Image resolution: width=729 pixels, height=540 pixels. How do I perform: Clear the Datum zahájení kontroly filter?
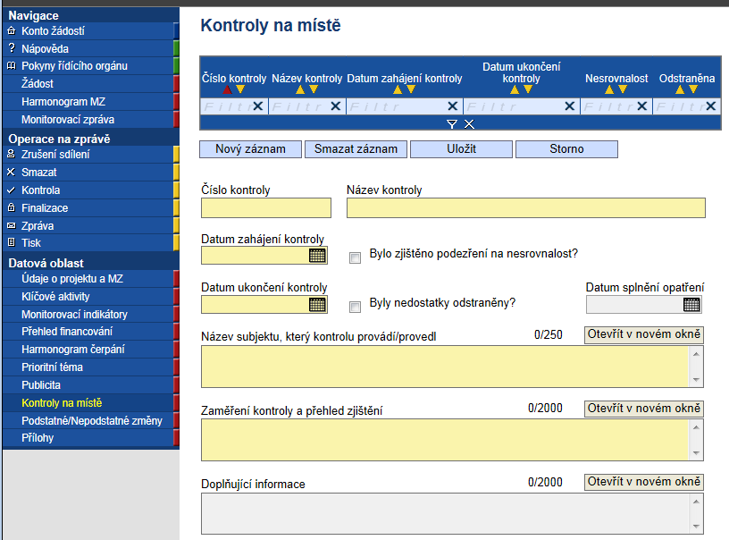[452, 106]
